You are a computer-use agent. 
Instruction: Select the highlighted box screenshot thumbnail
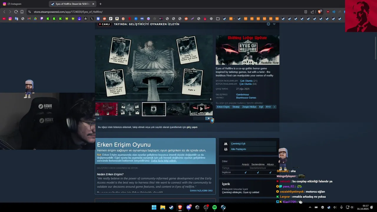point(154,109)
